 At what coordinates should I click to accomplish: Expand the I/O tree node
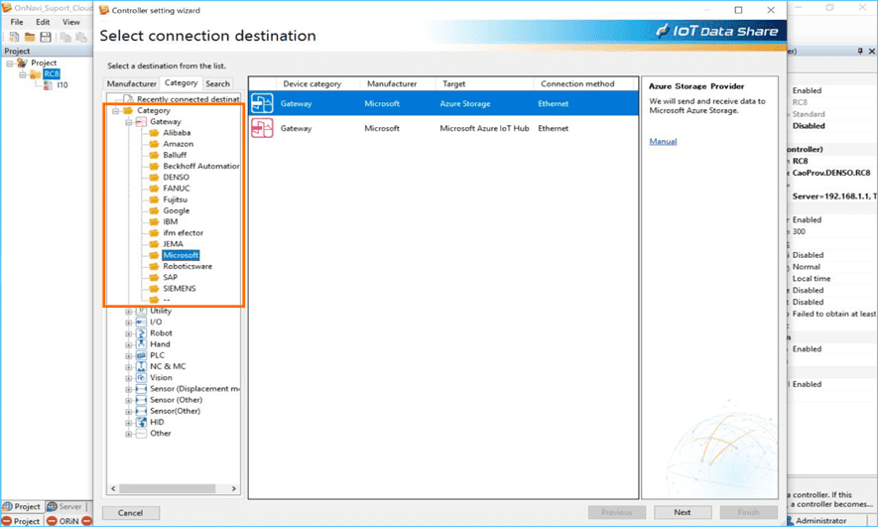[128, 323]
